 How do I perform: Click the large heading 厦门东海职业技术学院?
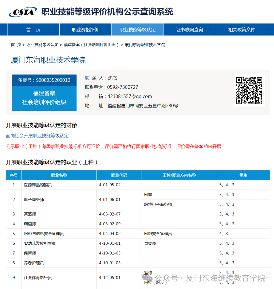pyautogui.click(x=48, y=60)
